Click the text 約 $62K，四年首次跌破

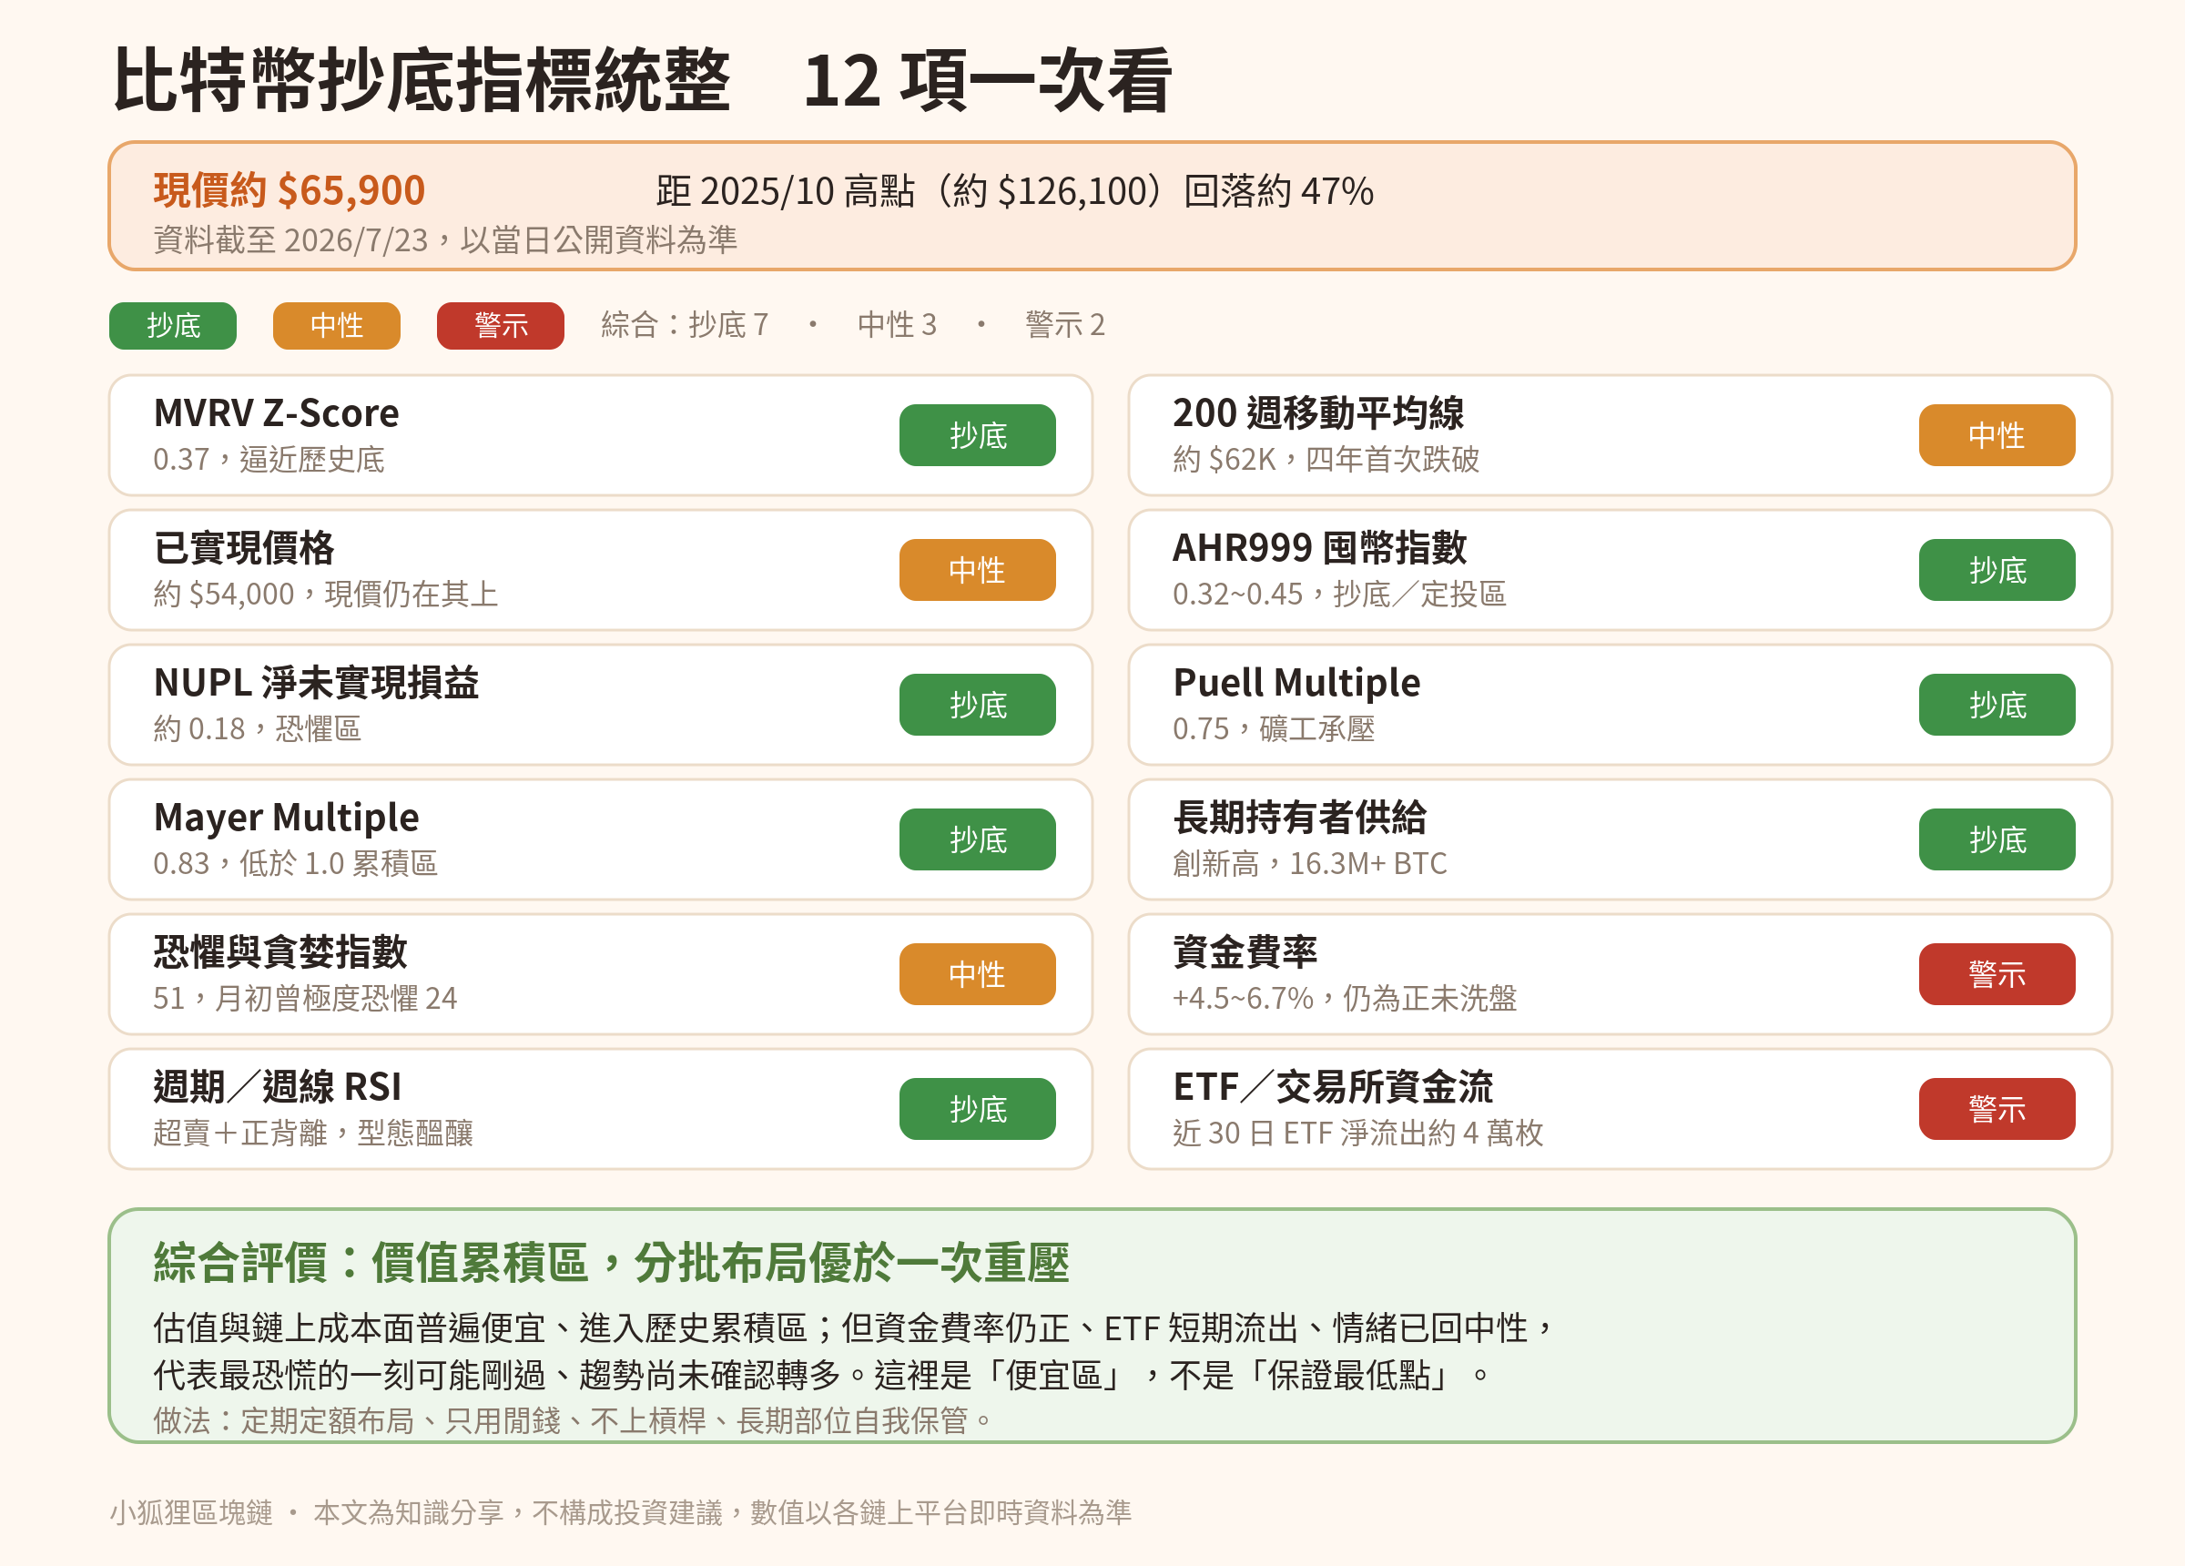1326,460
